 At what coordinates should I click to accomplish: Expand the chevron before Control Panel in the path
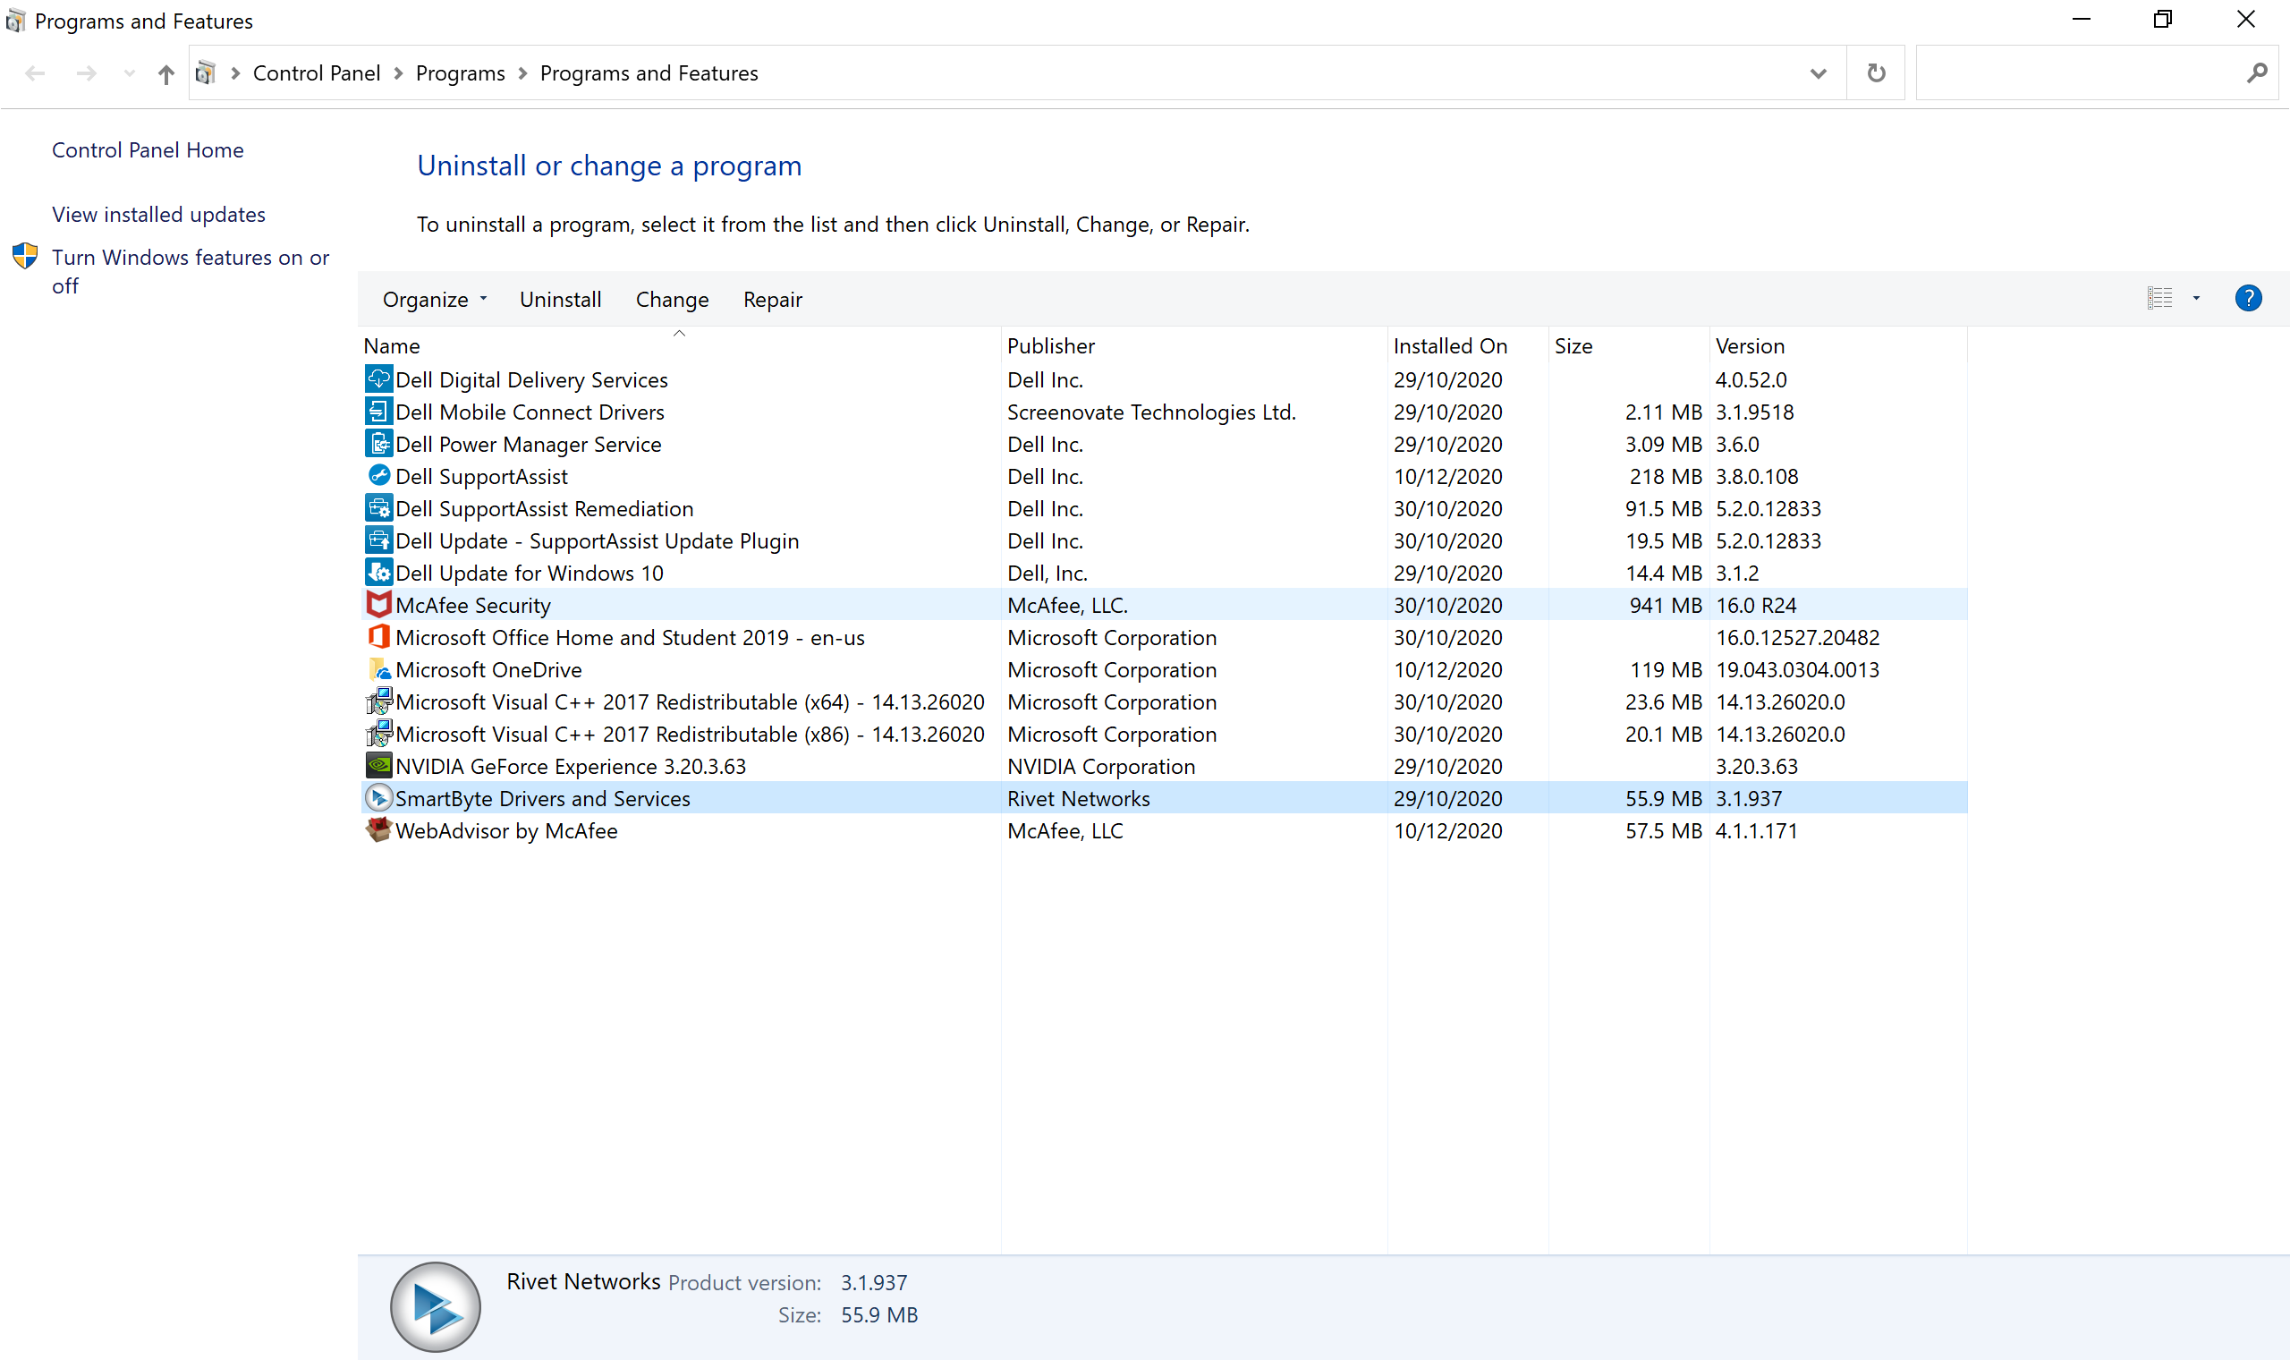(x=235, y=73)
